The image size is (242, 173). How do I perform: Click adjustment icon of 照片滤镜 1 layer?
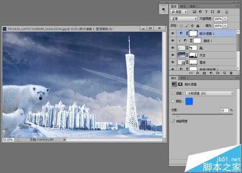(x=181, y=33)
